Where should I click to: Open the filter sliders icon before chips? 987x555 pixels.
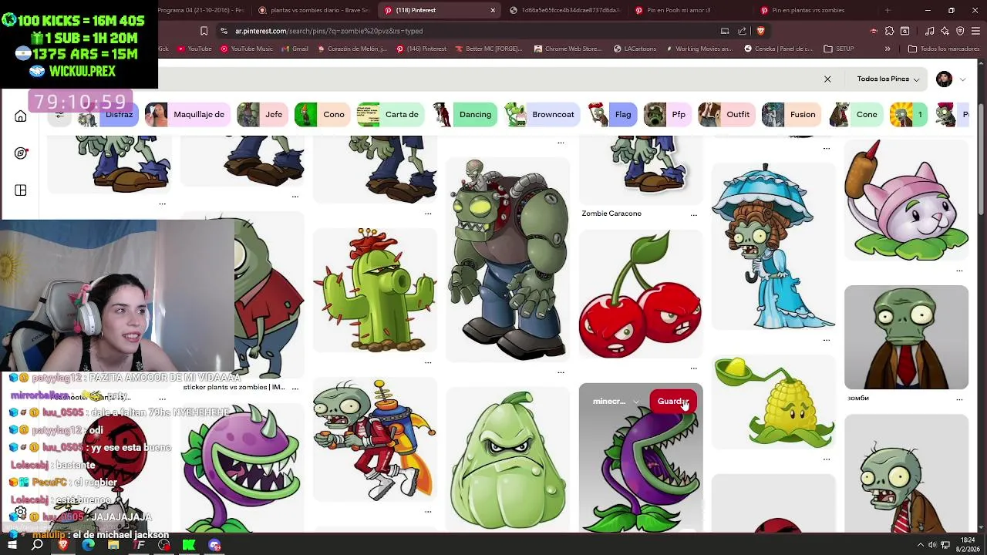(x=59, y=114)
